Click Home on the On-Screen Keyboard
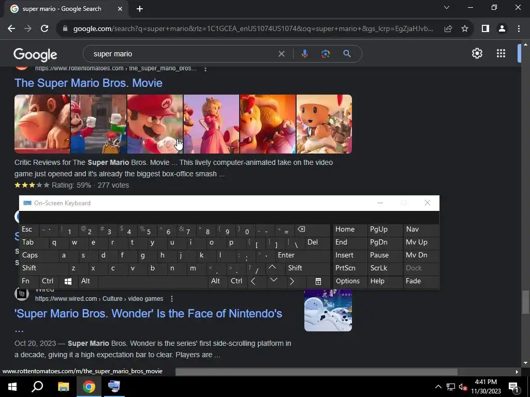Image resolution: width=530 pixels, height=397 pixels. [x=350, y=230]
